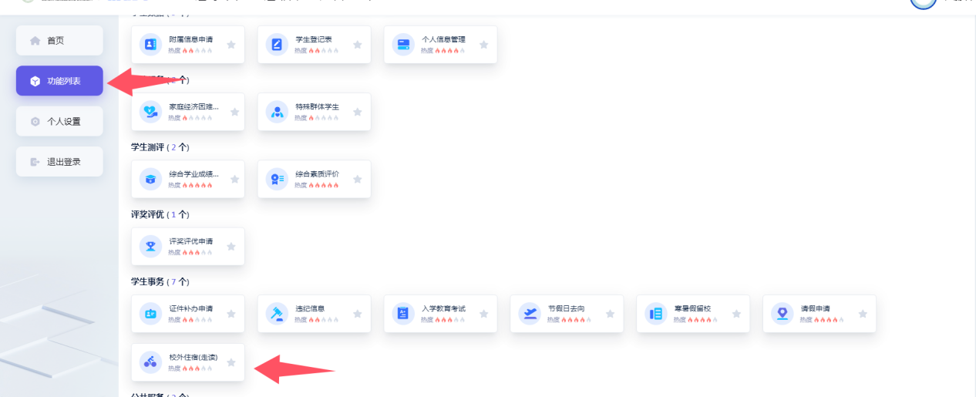Open the 节假日去向 airplane icon
This screenshot has height=397, width=976.
click(530, 314)
